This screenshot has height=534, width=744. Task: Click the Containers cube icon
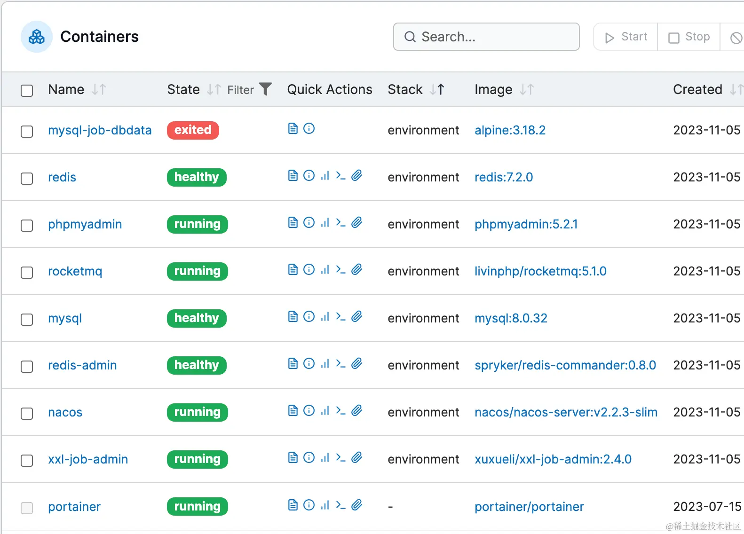tap(37, 37)
